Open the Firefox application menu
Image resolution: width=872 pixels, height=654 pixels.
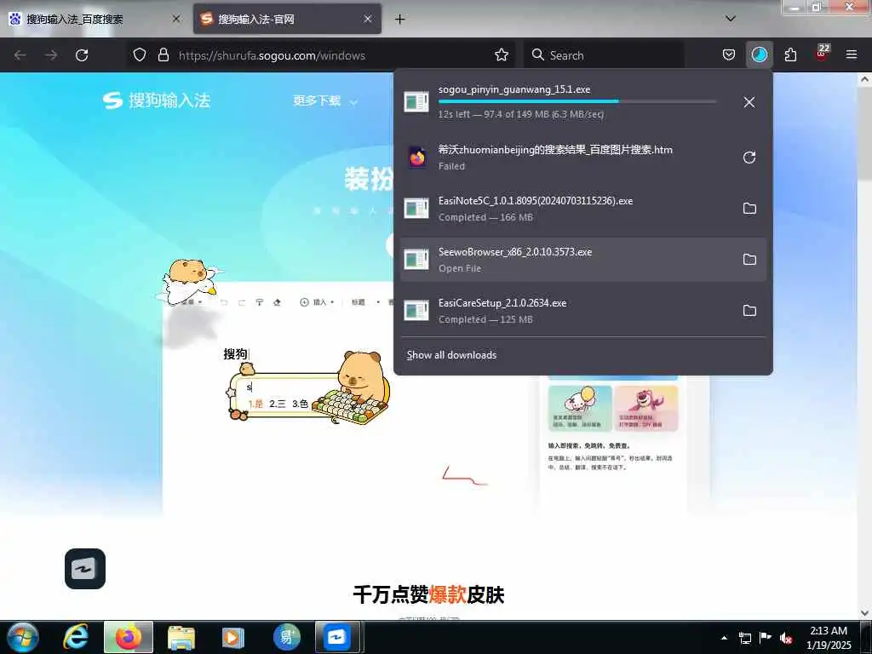tap(852, 55)
